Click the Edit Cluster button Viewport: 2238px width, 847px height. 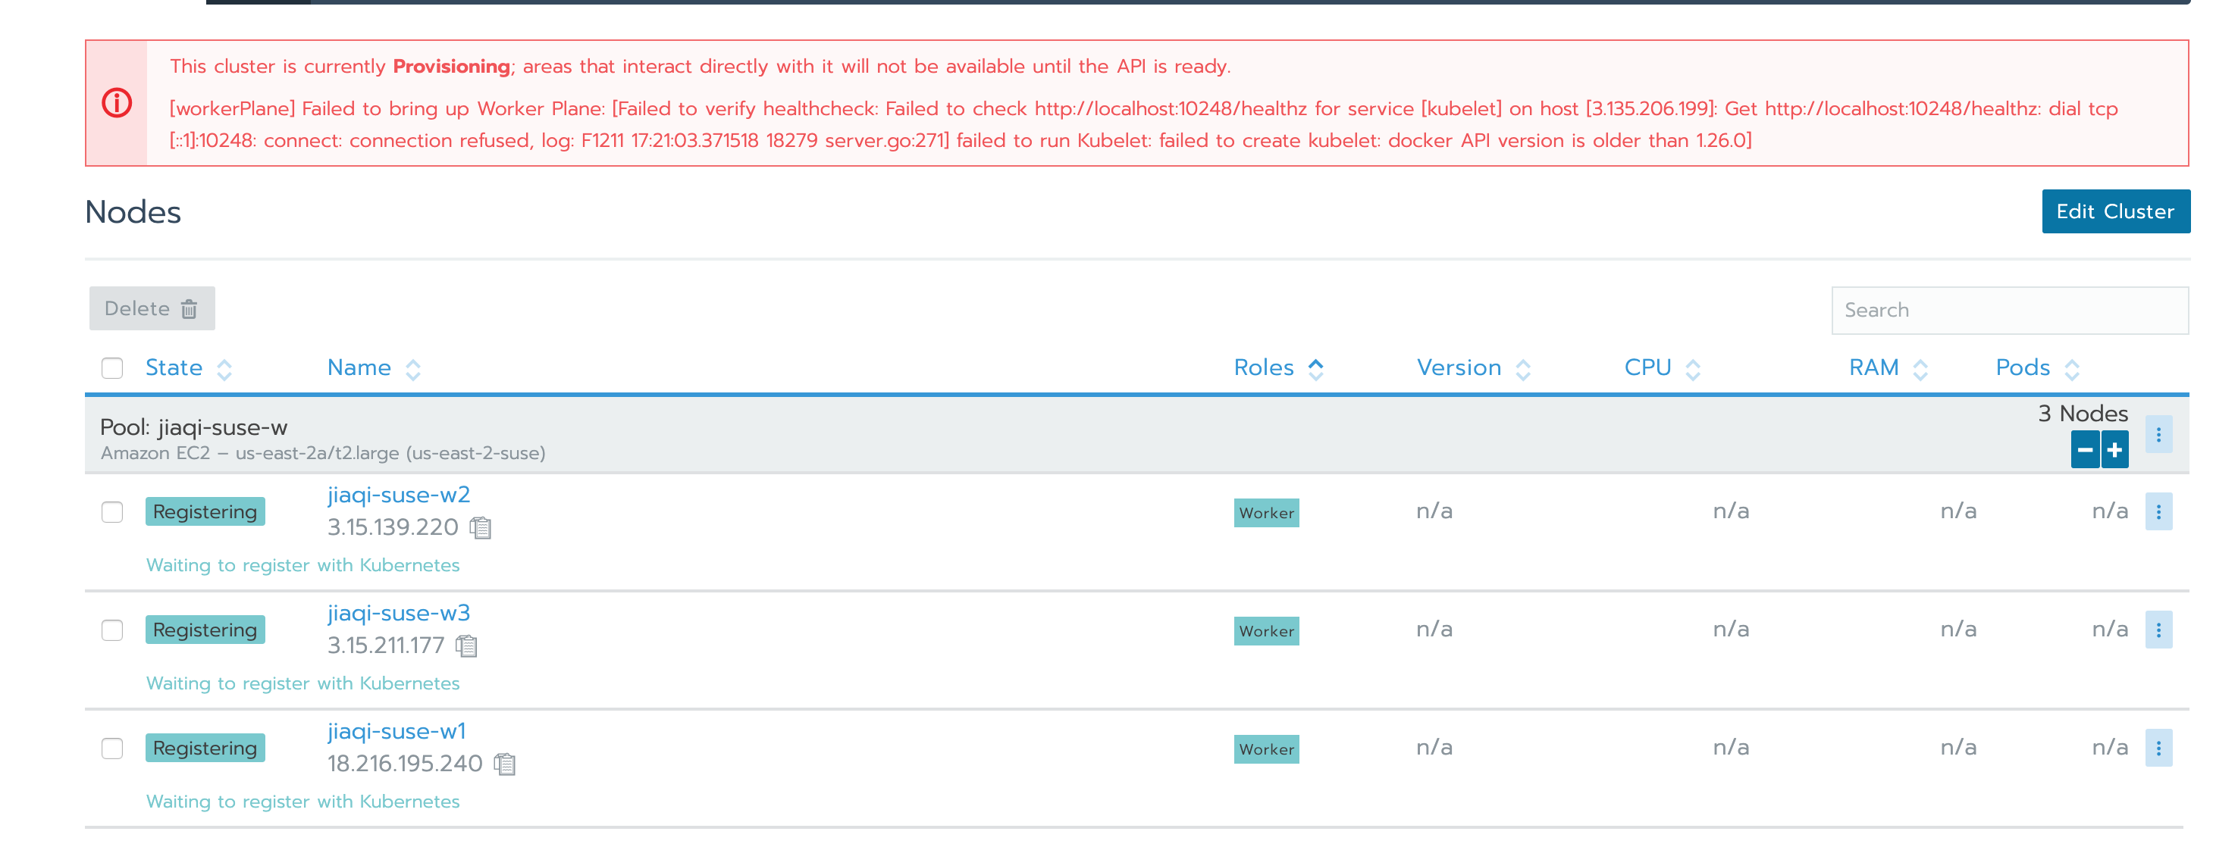pos(2117,211)
